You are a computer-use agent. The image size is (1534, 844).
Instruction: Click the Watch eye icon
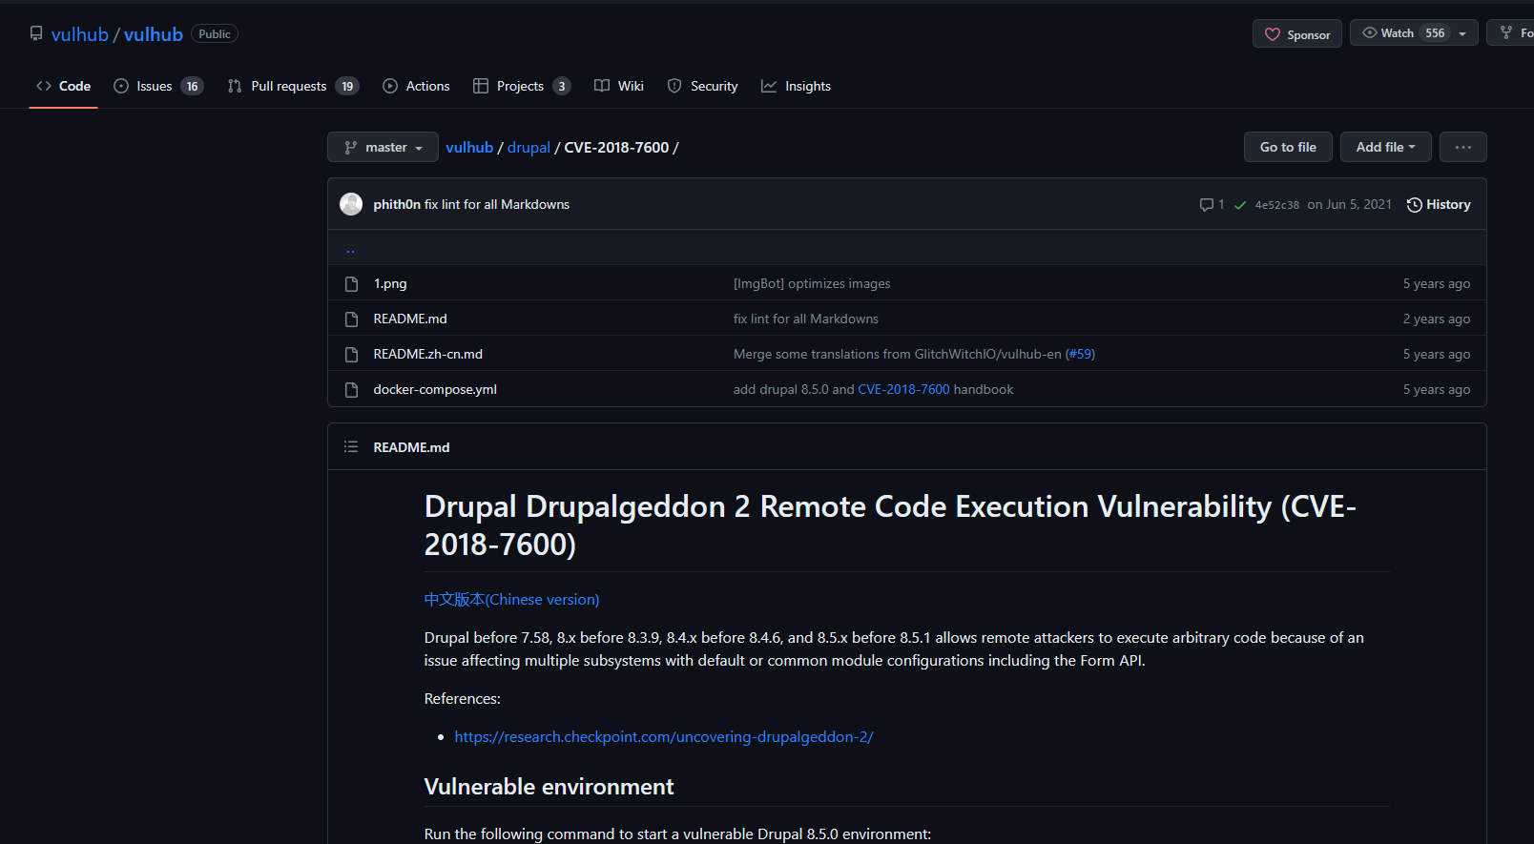pyautogui.click(x=1370, y=32)
